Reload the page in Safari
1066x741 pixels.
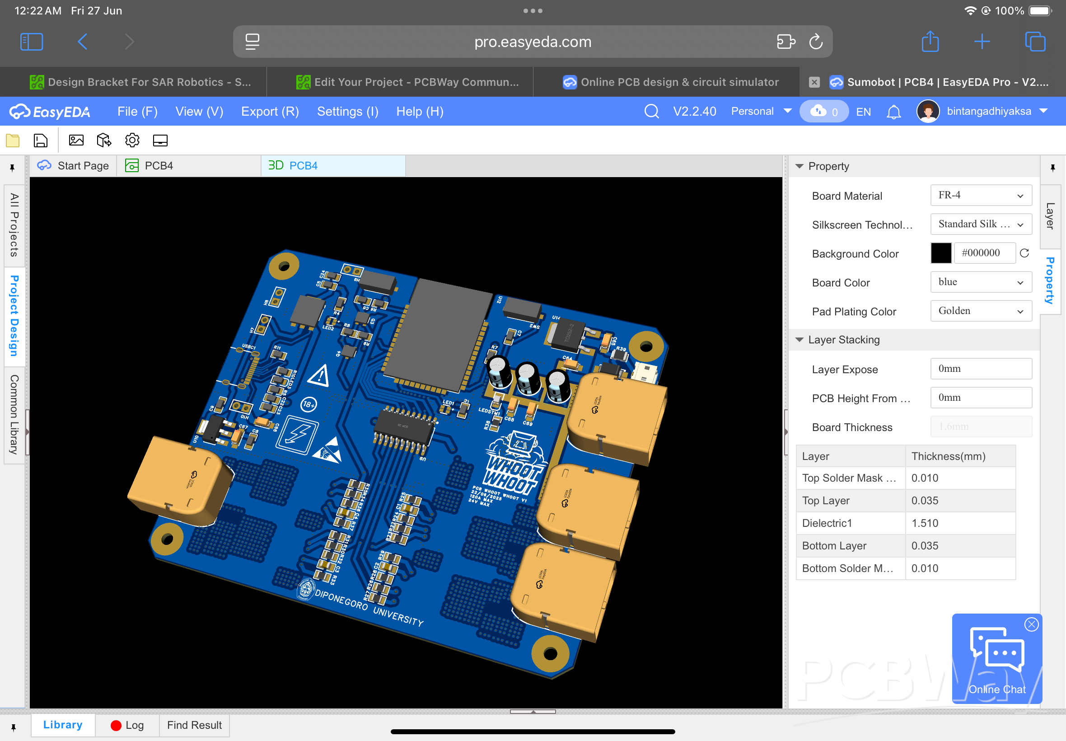pyautogui.click(x=815, y=42)
